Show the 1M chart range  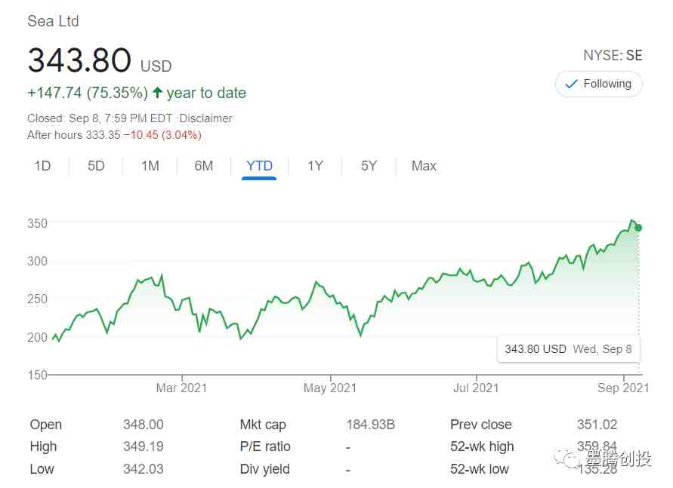click(x=150, y=166)
